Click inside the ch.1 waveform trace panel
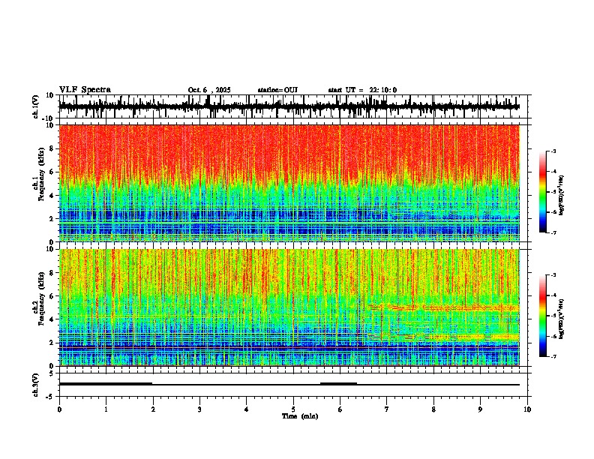This screenshot has height=459, width=594. (x=292, y=106)
